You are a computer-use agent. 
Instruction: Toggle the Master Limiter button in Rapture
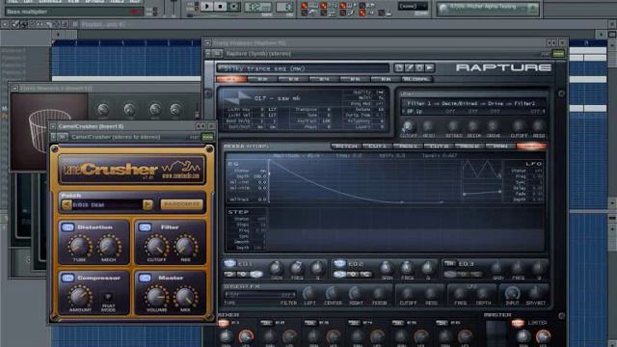point(518,323)
